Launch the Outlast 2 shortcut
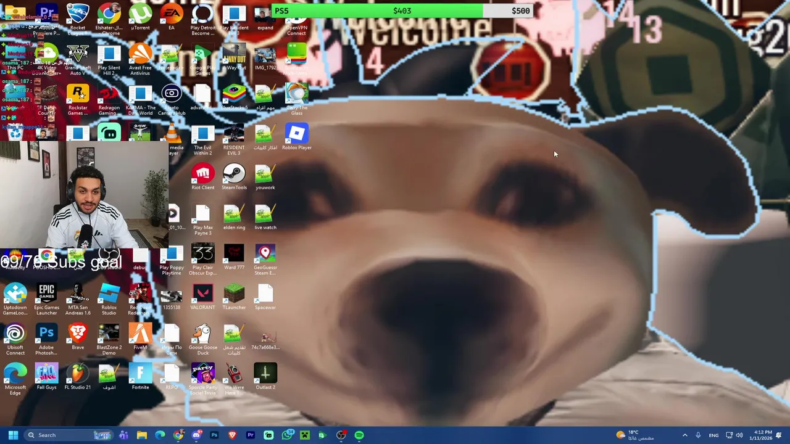Viewport: 790px width, 444px height. point(265,378)
